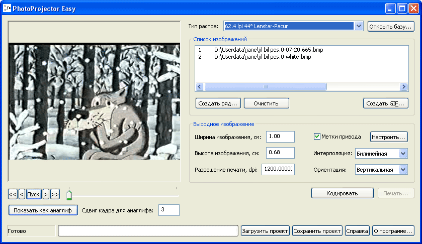Maximize the PhotoProjector Easy window
The width and height of the screenshot is (422, 244).
click(402, 9)
